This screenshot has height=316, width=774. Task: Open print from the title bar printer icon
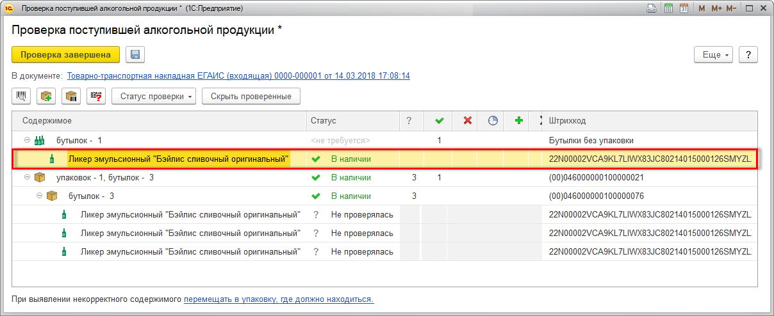tap(651, 8)
